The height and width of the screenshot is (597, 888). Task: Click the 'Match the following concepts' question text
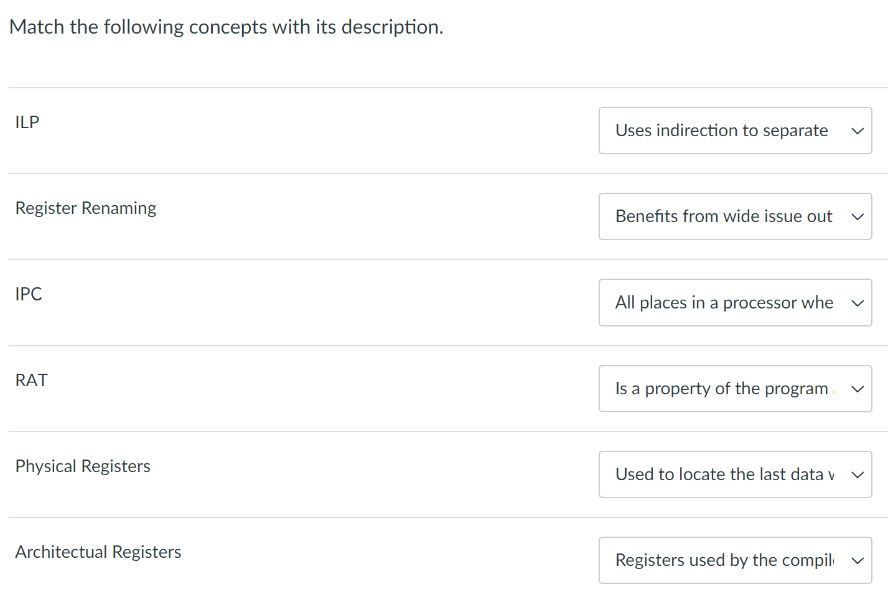point(227,27)
